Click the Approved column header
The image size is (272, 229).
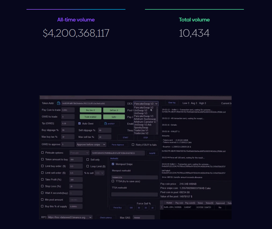220,203
